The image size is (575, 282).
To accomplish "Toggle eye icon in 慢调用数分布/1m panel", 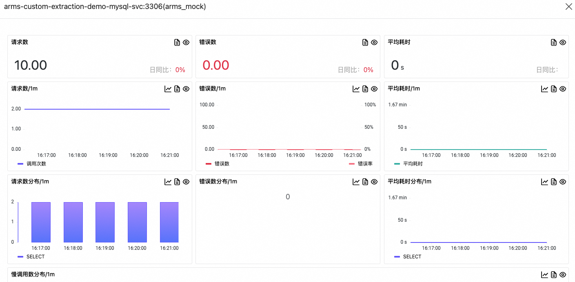I will (563, 275).
